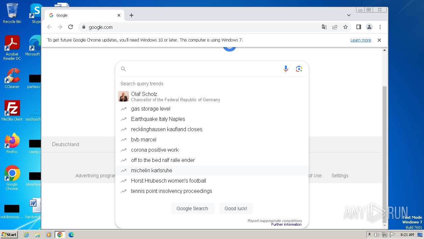The width and height of the screenshot is (424, 239).
Task: Select the 'bvb marcel' trending query
Action: point(212,139)
